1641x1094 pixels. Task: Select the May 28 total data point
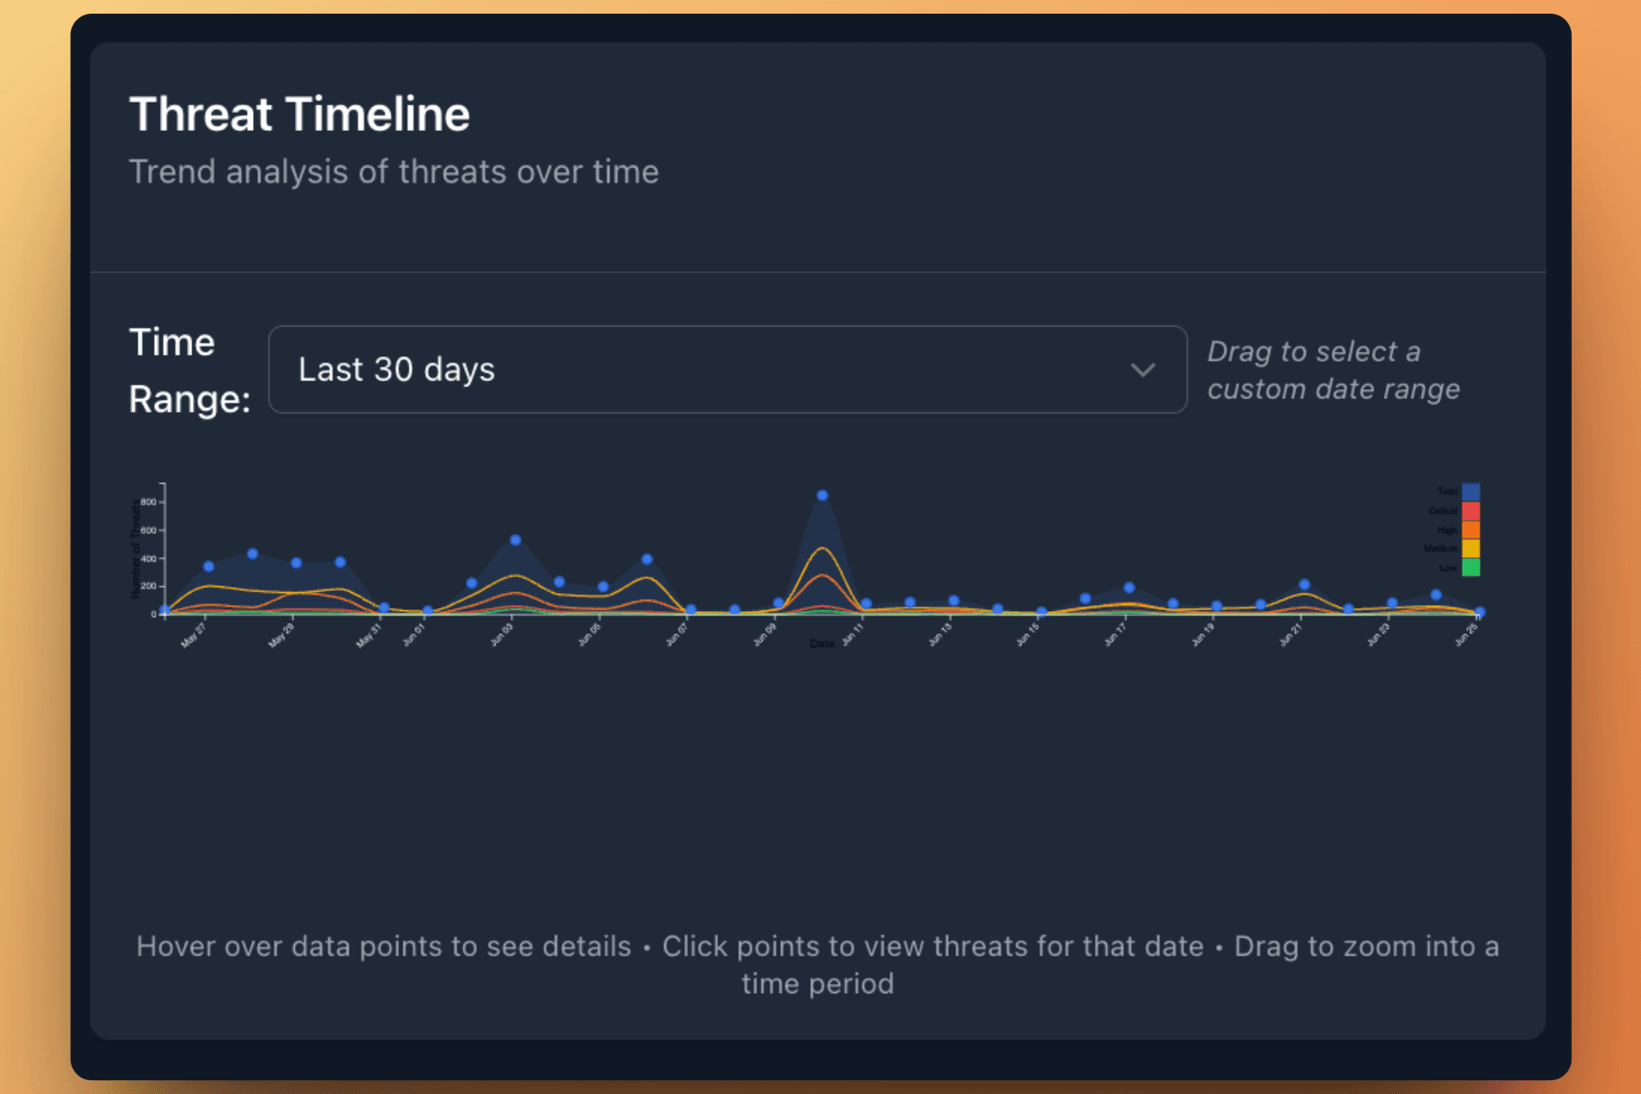tap(252, 554)
